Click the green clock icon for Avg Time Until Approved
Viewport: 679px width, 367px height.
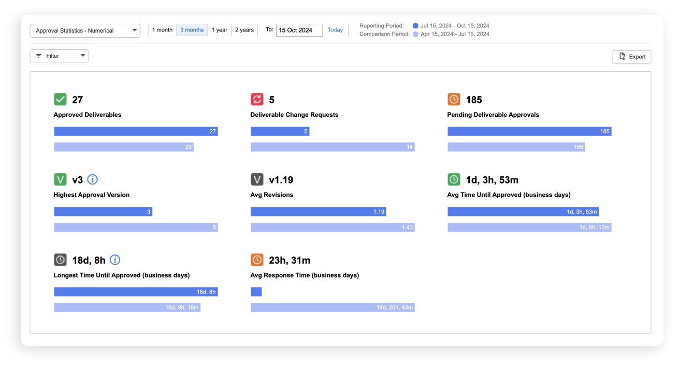[x=453, y=179]
